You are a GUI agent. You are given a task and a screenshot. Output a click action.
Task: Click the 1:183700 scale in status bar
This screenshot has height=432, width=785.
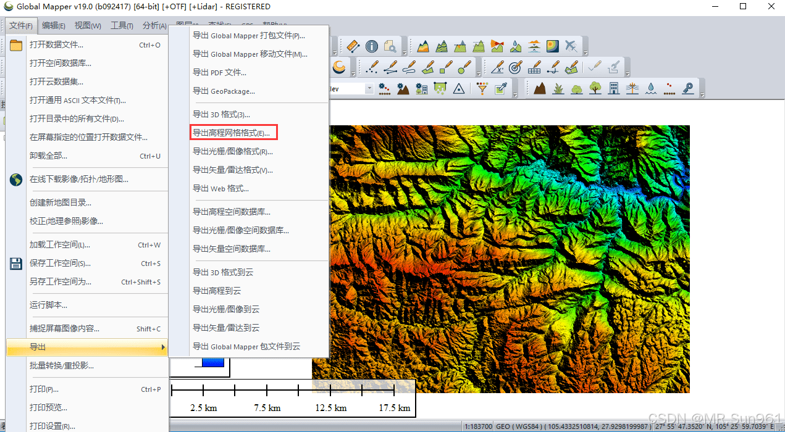click(479, 426)
